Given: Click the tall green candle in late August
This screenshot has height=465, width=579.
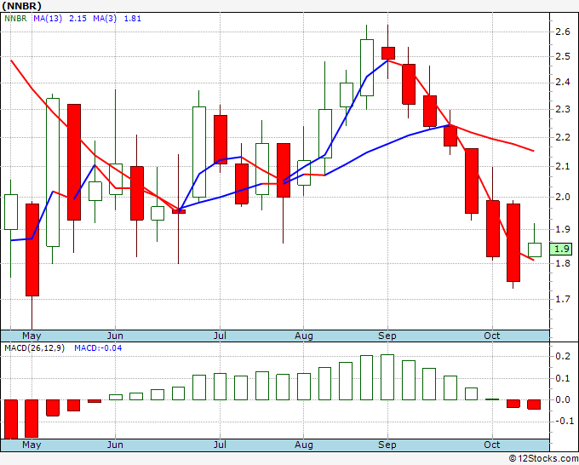Looking at the screenshot, I should click(367, 67).
